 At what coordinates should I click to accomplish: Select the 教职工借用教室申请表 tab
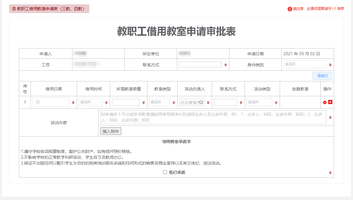point(49,9)
